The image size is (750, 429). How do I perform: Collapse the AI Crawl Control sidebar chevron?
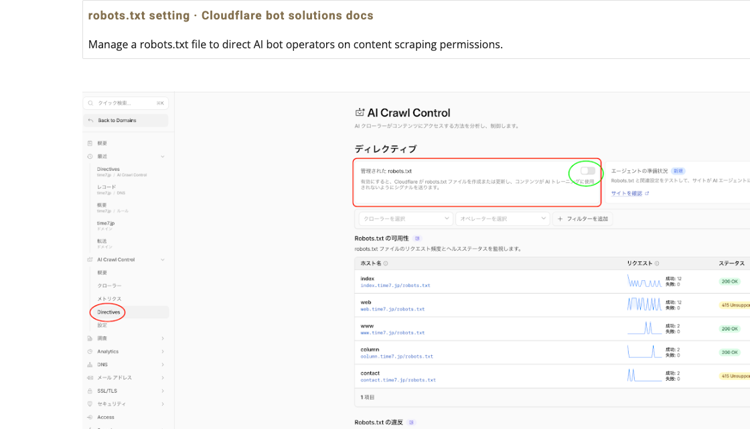click(163, 259)
